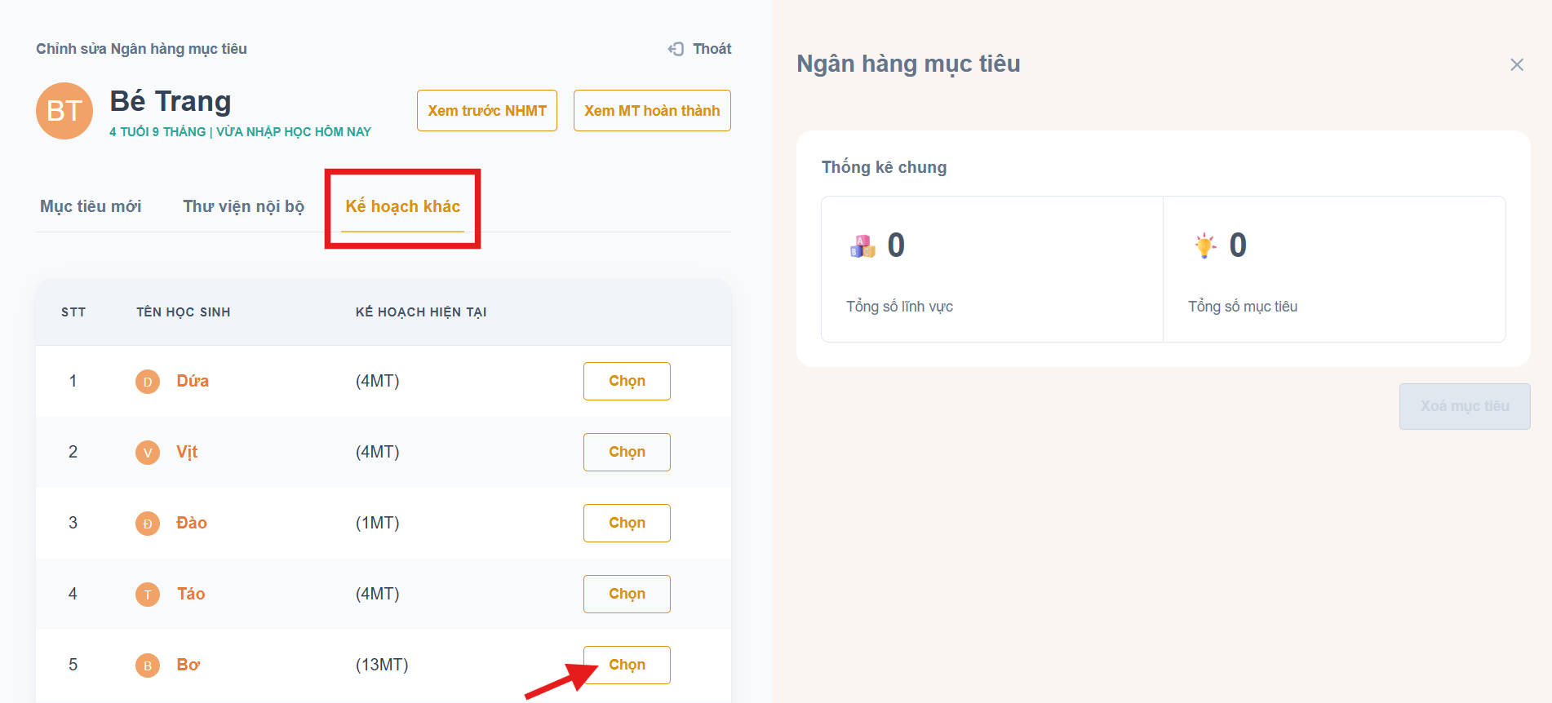Click the Dứa student avatar icon

(148, 382)
